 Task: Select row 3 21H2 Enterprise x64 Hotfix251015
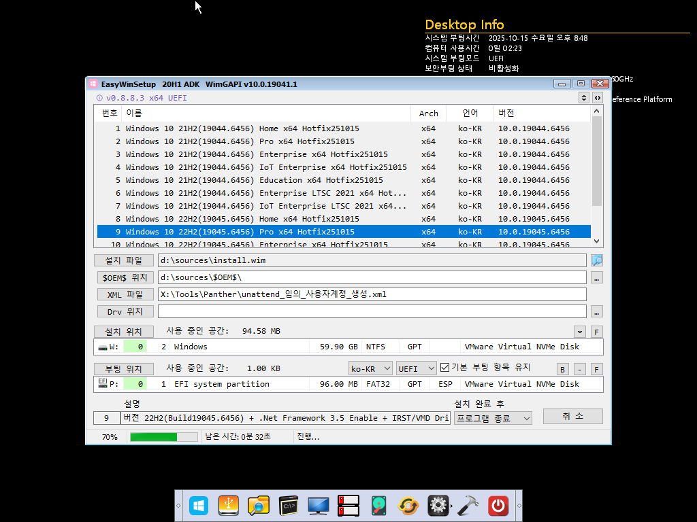coord(344,154)
